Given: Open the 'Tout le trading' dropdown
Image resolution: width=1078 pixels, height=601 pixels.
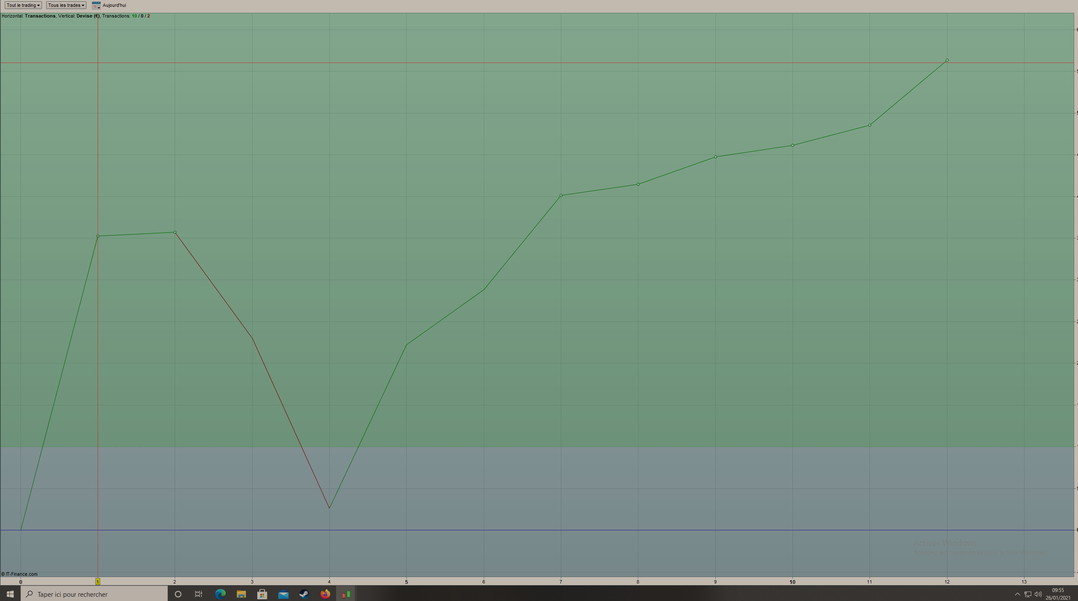Looking at the screenshot, I should 23,5.
